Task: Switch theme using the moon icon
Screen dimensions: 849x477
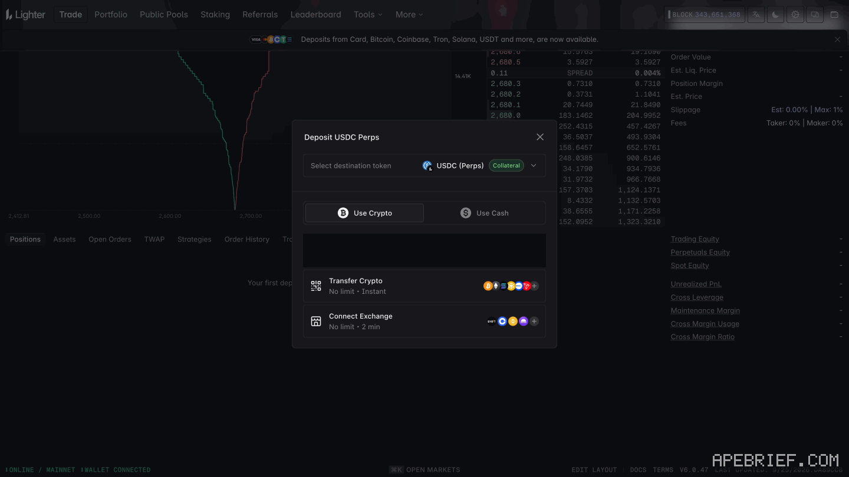Action: [775, 15]
